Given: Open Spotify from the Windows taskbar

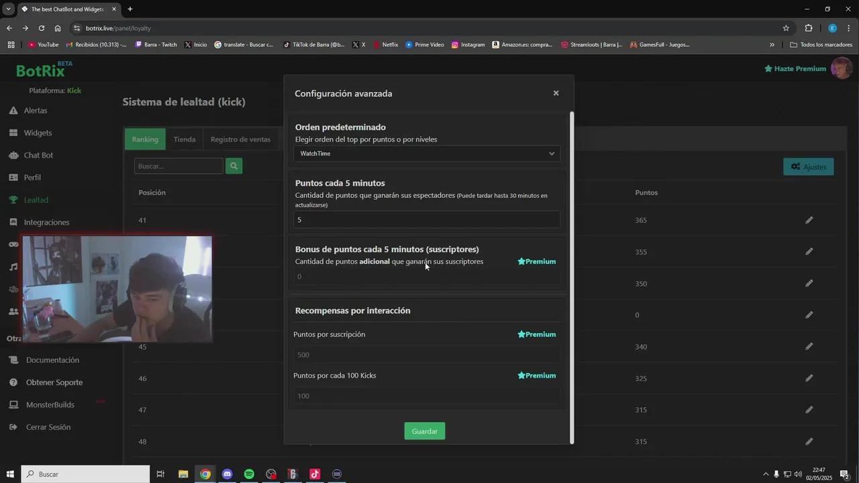Looking at the screenshot, I should 249,474.
